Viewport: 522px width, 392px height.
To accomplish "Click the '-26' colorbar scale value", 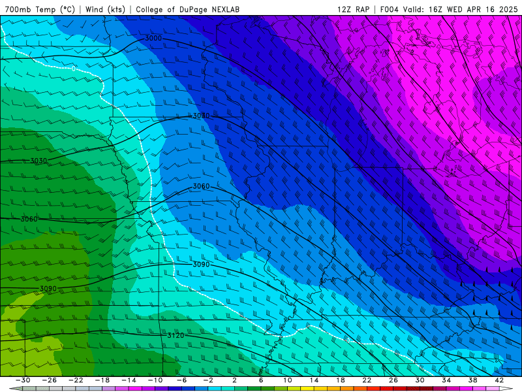I will (x=50, y=380).
